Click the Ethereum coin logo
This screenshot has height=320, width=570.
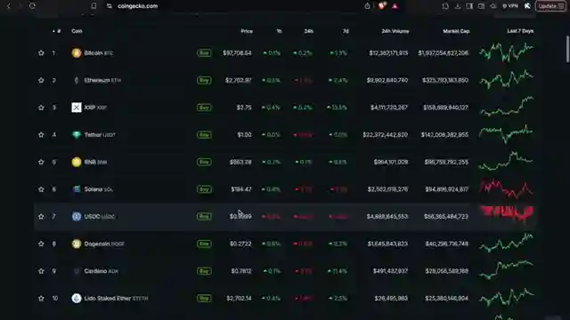click(x=77, y=80)
